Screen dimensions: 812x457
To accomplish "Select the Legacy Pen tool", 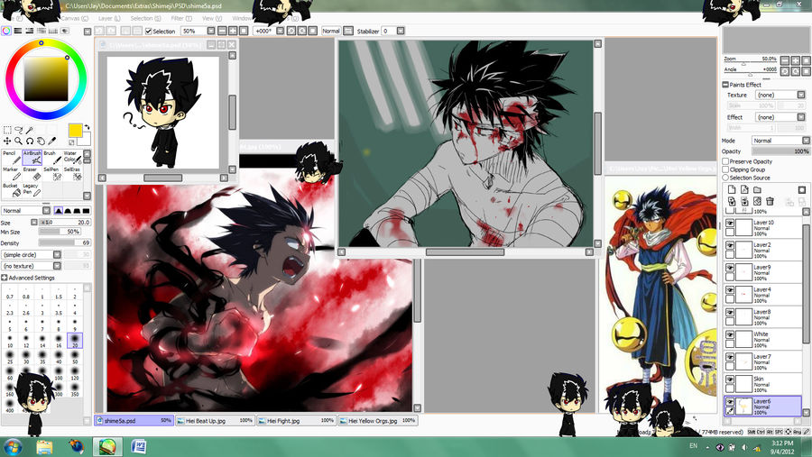I will (x=32, y=189).
